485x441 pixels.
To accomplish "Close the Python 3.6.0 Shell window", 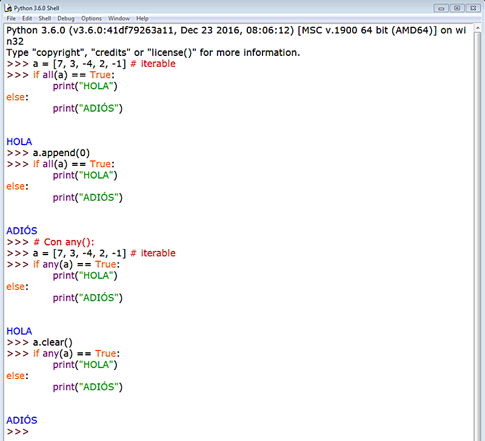I will [473, 8].
